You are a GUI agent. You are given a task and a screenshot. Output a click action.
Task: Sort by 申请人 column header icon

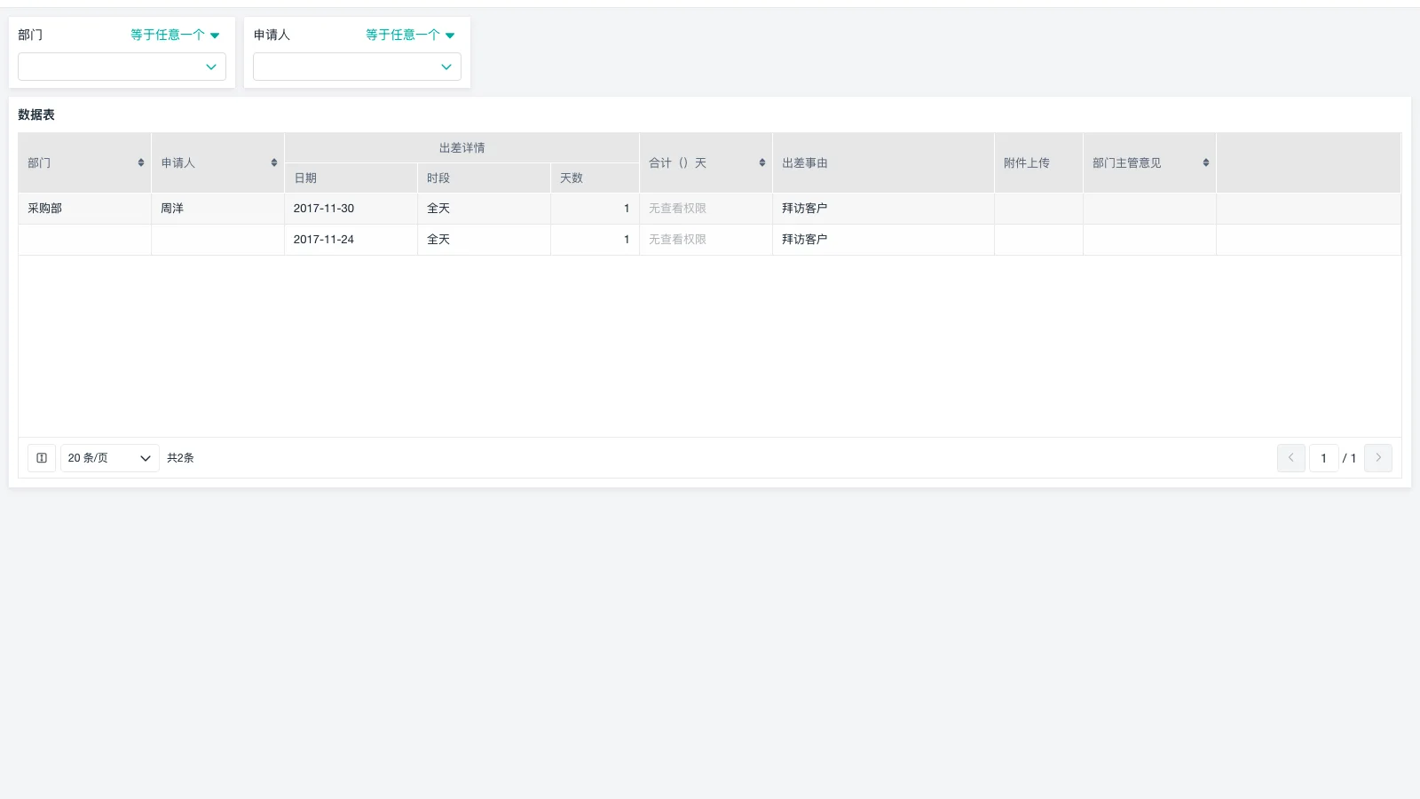(274, 163)
